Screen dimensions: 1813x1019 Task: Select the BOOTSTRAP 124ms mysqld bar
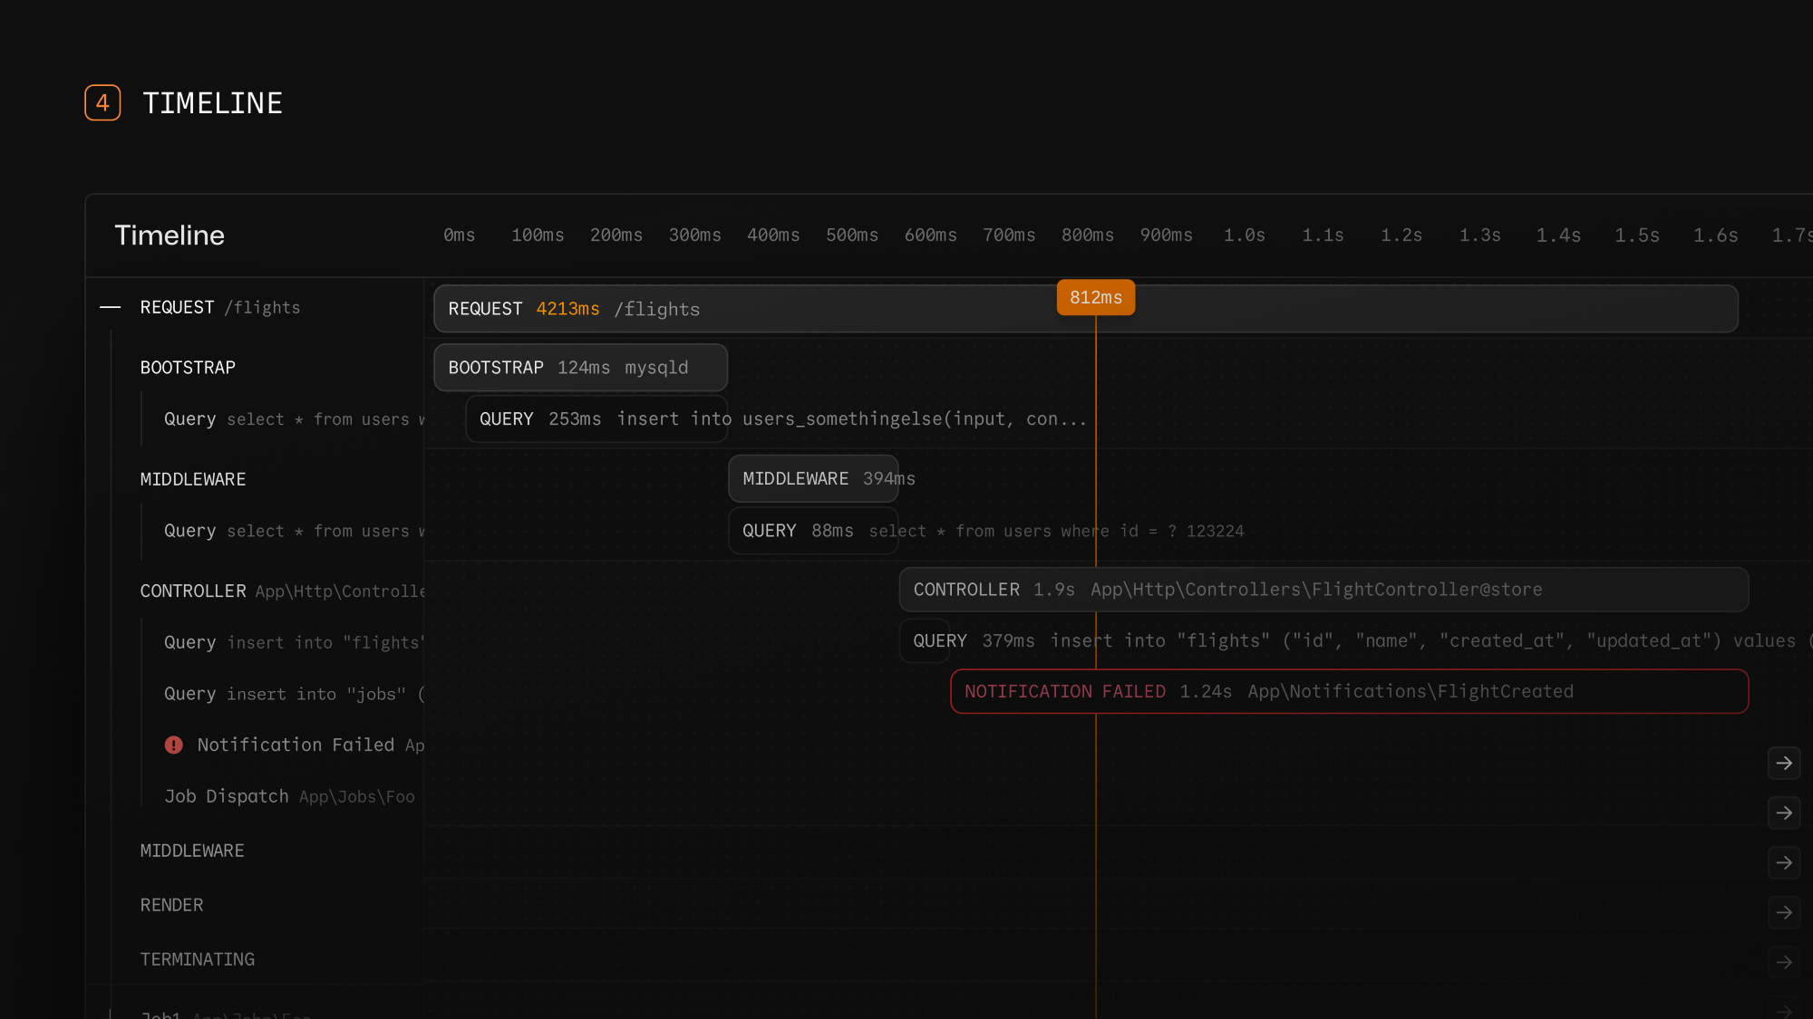coord(580,368)
